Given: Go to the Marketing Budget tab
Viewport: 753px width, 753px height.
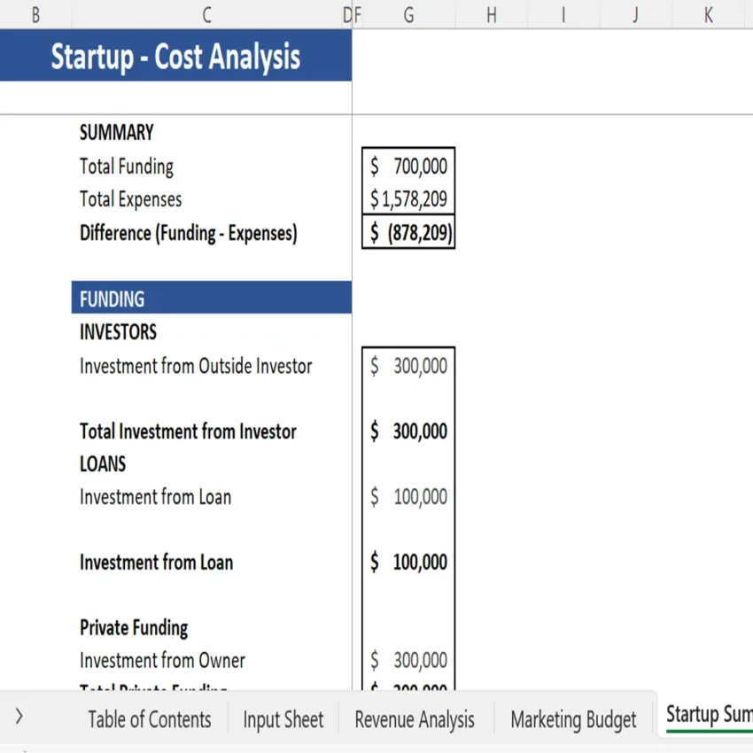Looking at the screenshot, I should (573, 719).
